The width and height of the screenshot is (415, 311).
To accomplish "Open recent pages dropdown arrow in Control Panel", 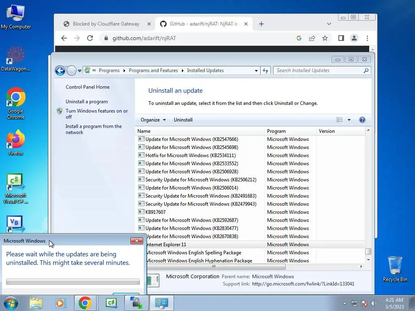I will coord(80,71).
